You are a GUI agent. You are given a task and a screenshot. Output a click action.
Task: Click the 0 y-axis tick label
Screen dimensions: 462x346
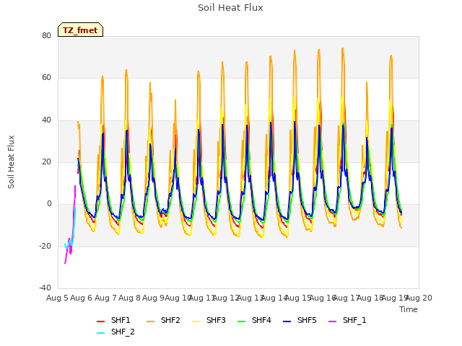coord(49,204)
